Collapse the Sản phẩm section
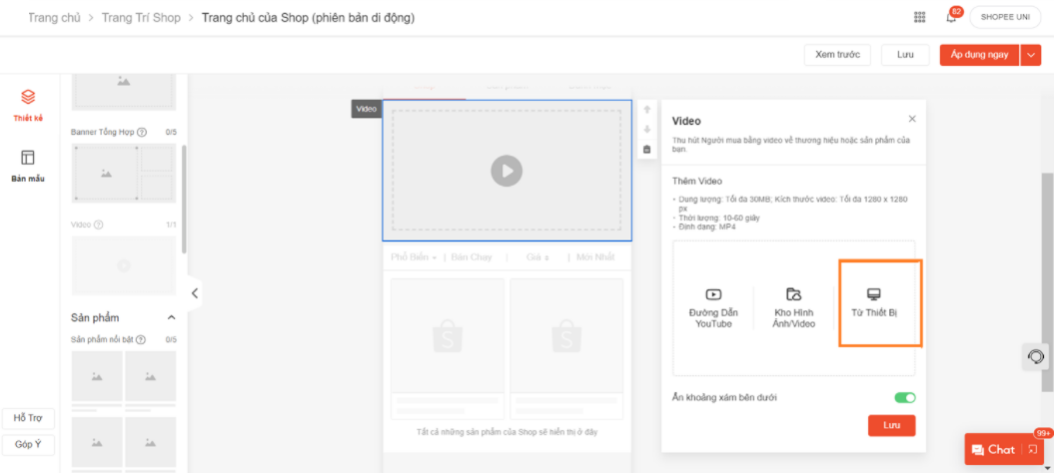The image size is (1056, 473). click(x=171, y=317)
